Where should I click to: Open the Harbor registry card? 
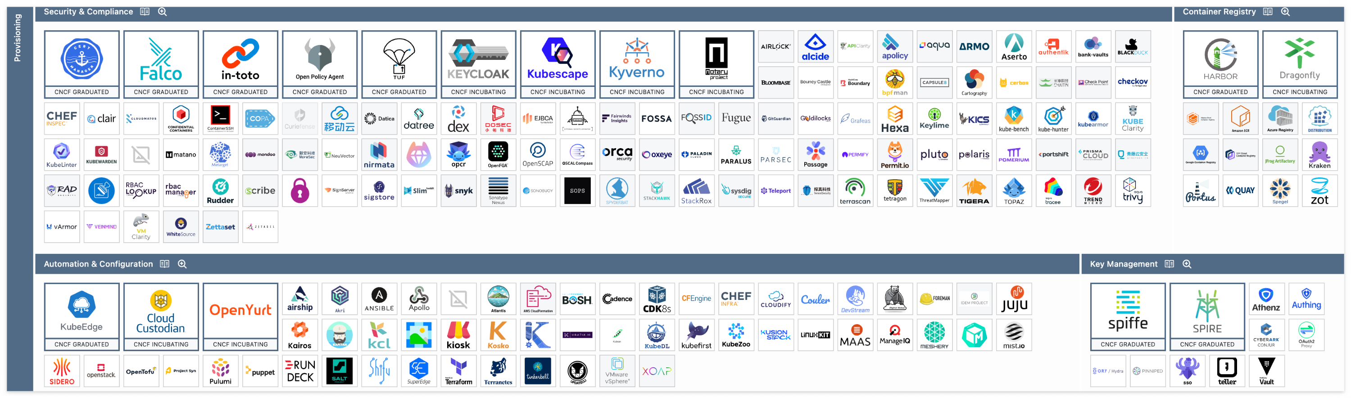1220,64
